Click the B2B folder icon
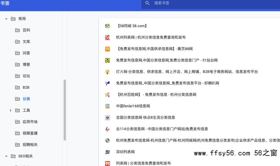Image resolution: width=280 pixels, height=166 pixels. 17,87
